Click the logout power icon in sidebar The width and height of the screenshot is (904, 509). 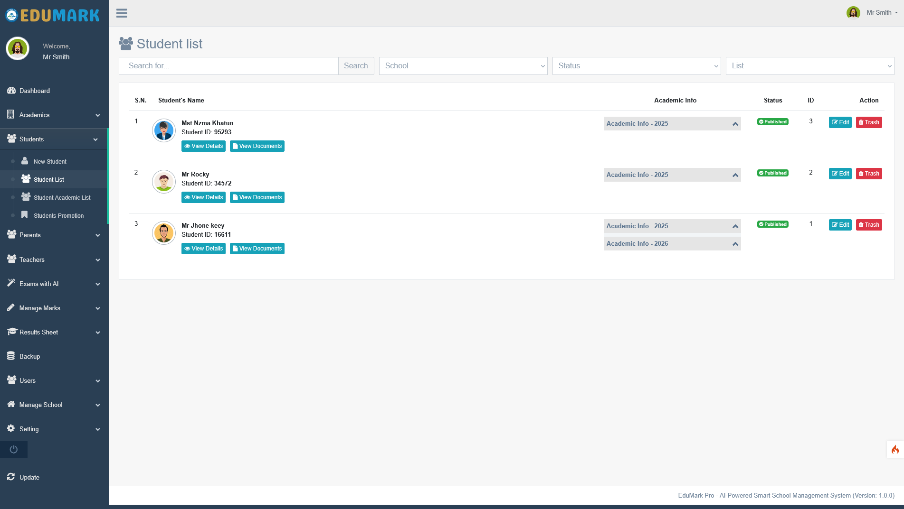[13, 449]
